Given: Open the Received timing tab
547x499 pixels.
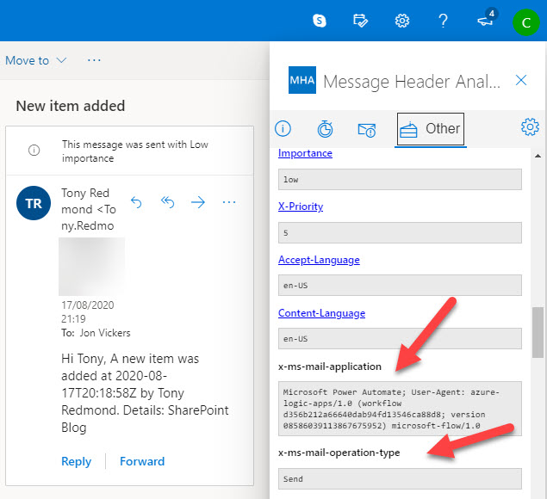Looking at the screenshot, I should pos(325,129).
